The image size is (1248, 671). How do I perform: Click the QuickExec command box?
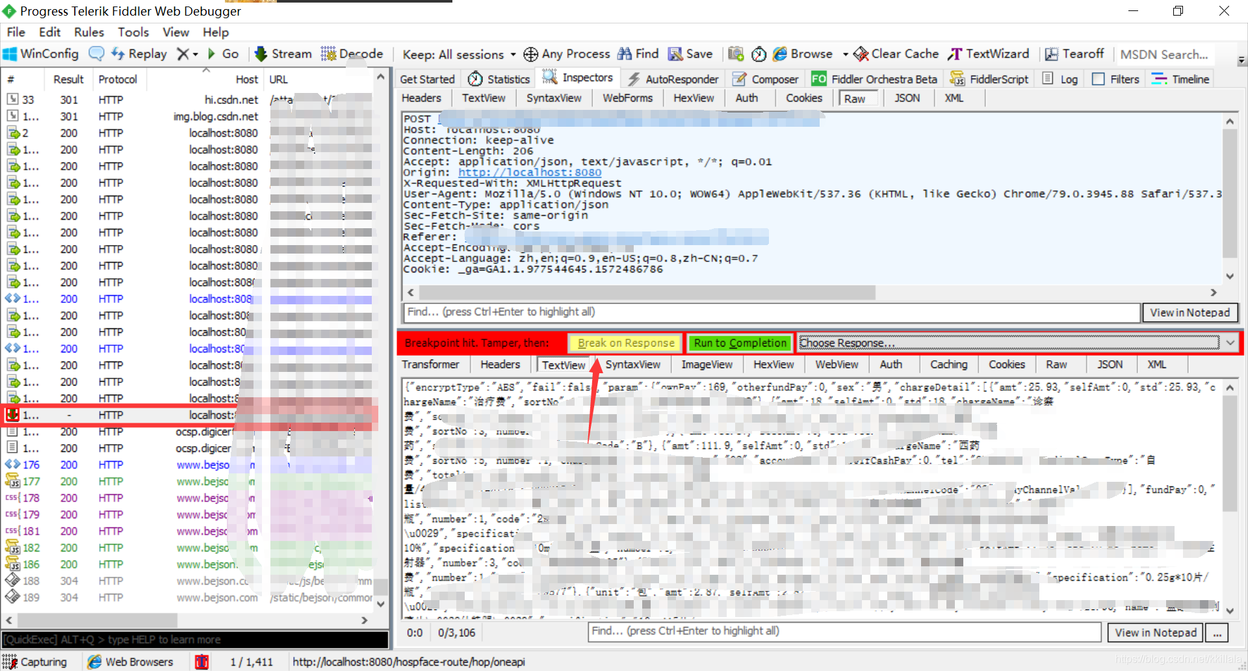(x=195, y=640)
